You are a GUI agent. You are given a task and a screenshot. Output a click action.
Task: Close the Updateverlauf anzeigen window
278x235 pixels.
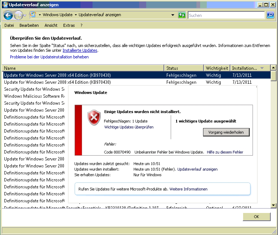point(273,5)
